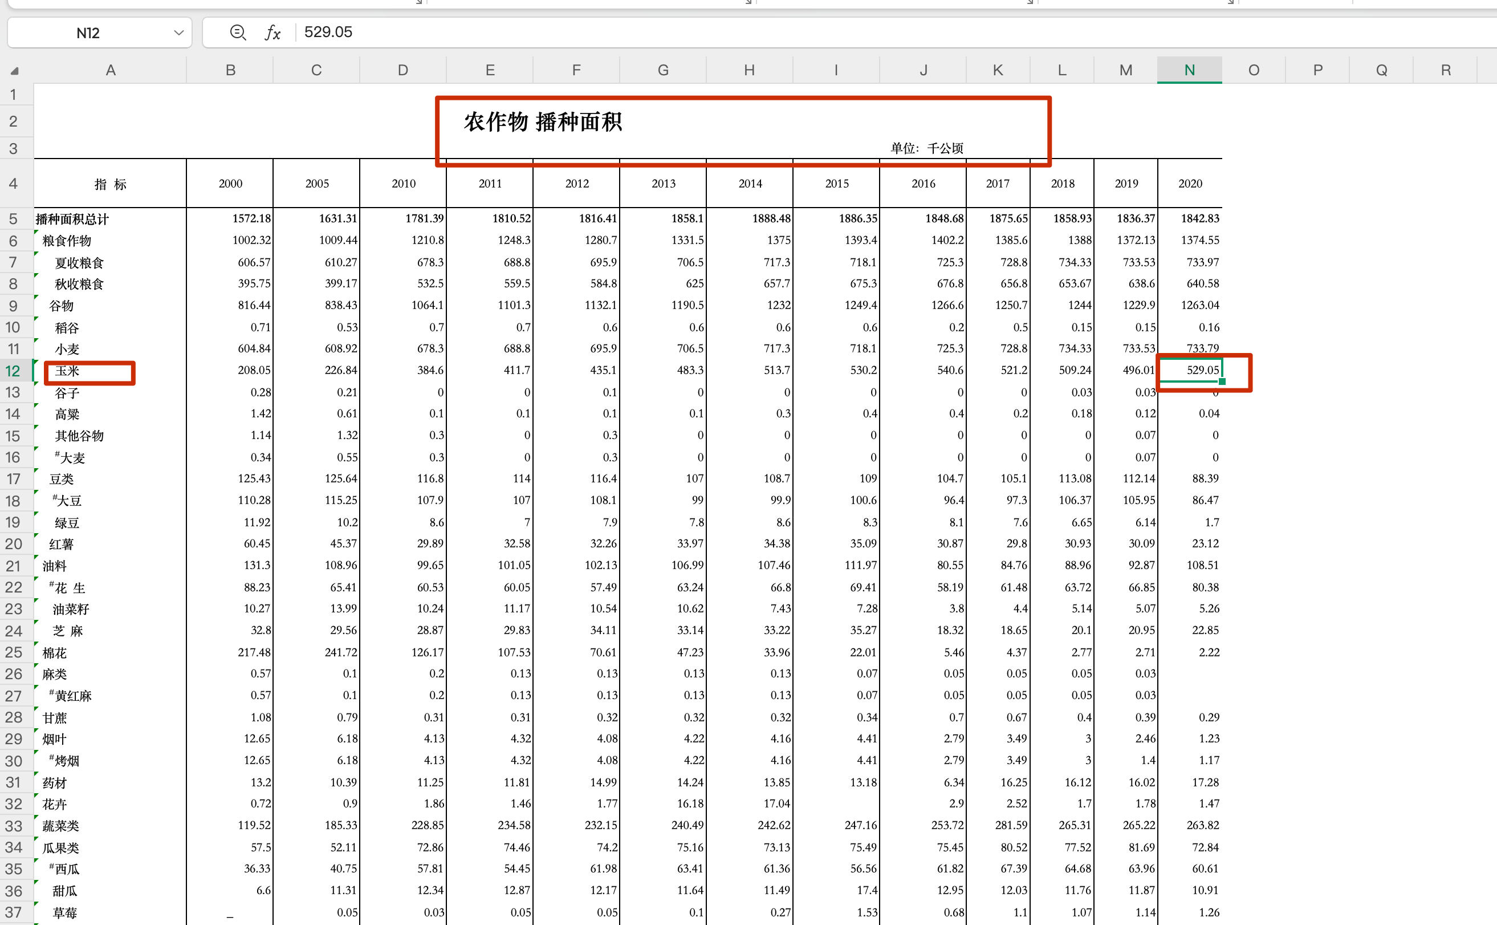The width and height of the screenshot is (1497, 925).
Task: Click the zoom magnifier icon in formula bar
Action: click(x=237, y=33)
